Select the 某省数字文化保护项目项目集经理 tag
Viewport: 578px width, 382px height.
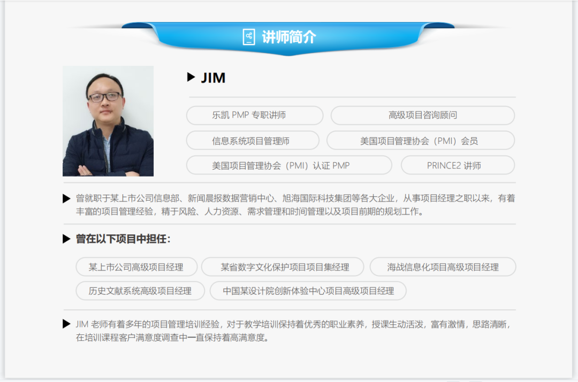coord(283,266)
